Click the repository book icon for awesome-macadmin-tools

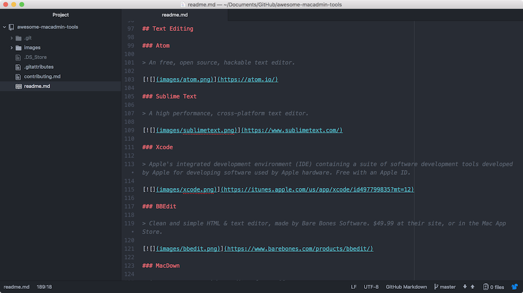pyautogui.click(x=12, y=27)
